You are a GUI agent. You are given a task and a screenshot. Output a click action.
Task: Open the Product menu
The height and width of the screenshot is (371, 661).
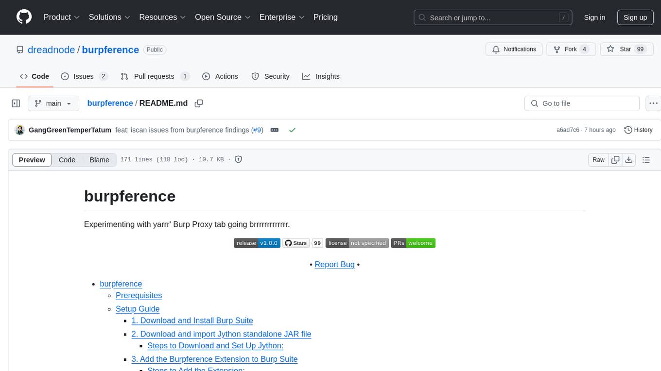[x=62, y=17]
